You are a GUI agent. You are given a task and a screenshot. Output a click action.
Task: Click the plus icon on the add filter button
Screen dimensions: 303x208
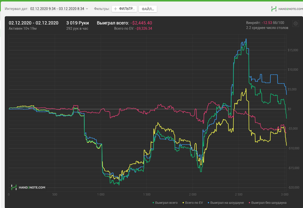coord(116,9)
